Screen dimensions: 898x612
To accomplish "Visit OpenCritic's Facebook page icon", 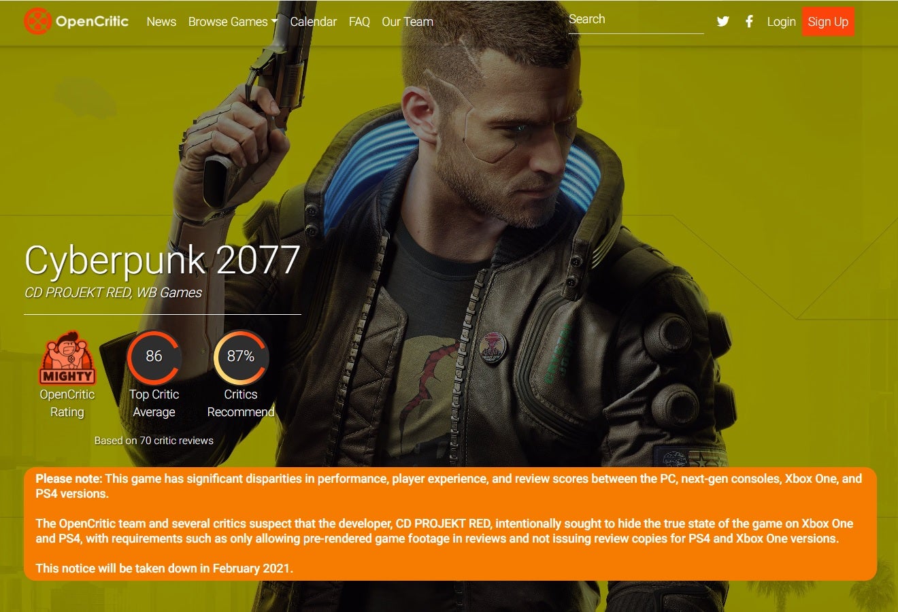I will pyautogui.click(x=749, y=22).
